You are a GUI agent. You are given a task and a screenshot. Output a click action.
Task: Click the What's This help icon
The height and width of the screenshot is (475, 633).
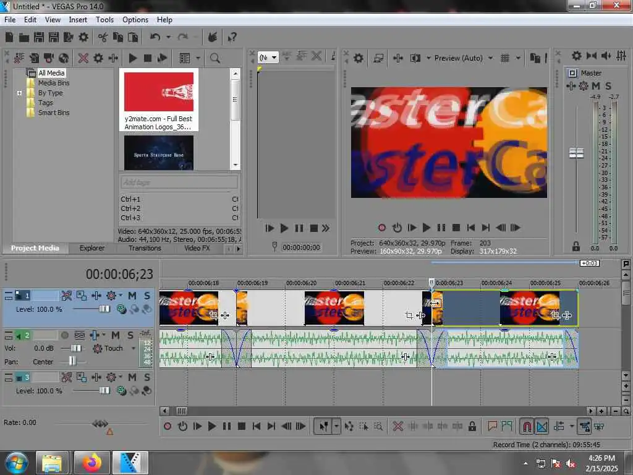[x=232, y=38]
